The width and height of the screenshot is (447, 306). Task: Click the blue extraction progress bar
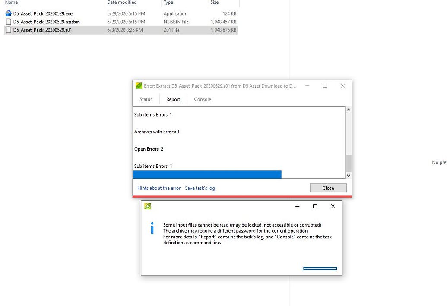coord(207,174)
